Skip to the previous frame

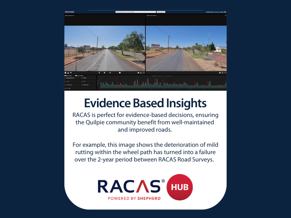click(x=99, y=73)
